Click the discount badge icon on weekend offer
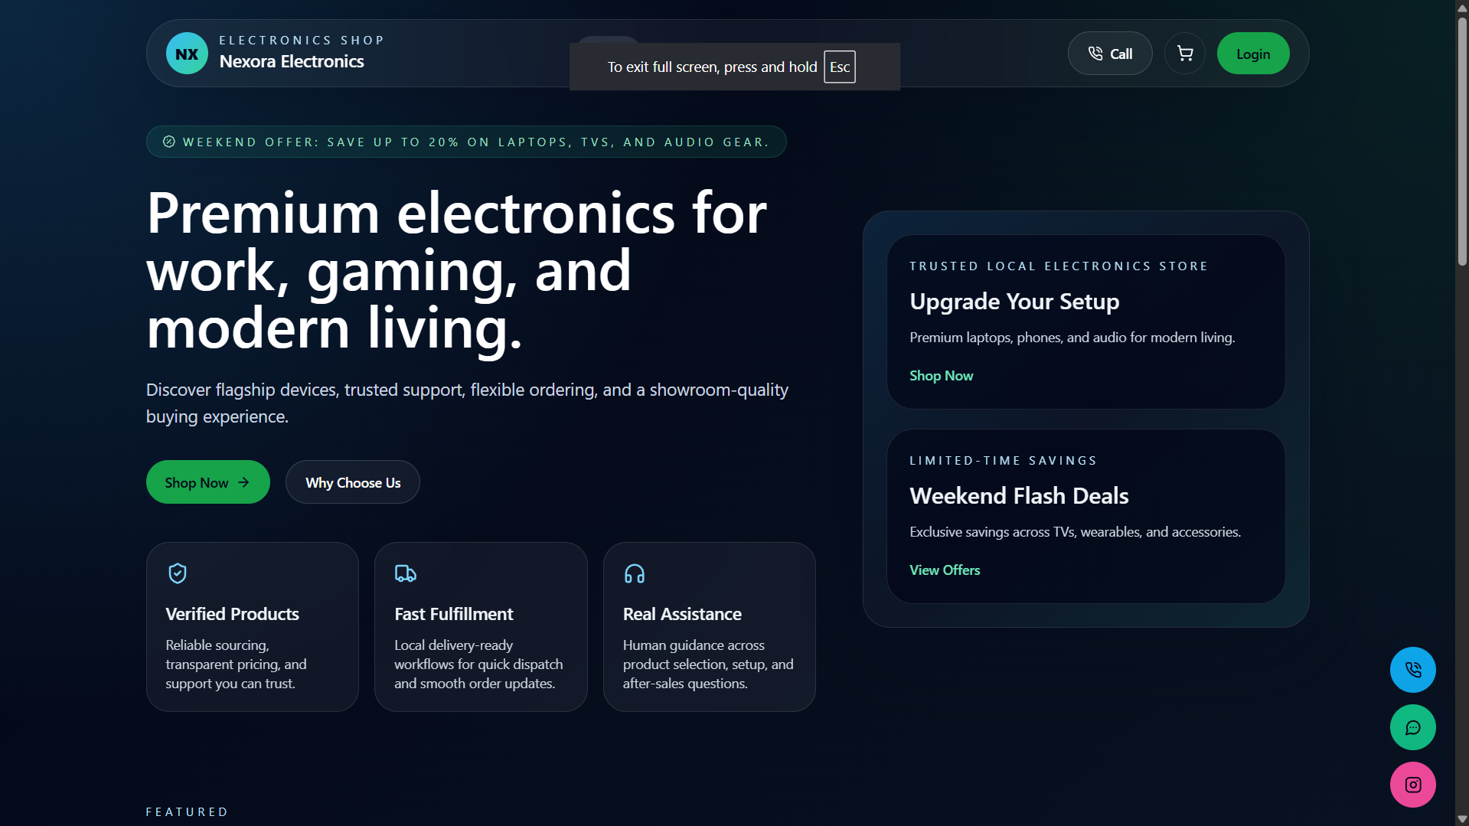This screenshot has width=1469, height=826. pos(168,142)
